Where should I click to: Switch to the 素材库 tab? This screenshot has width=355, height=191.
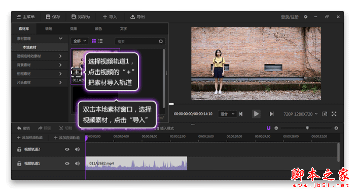[x=24, y=29]
